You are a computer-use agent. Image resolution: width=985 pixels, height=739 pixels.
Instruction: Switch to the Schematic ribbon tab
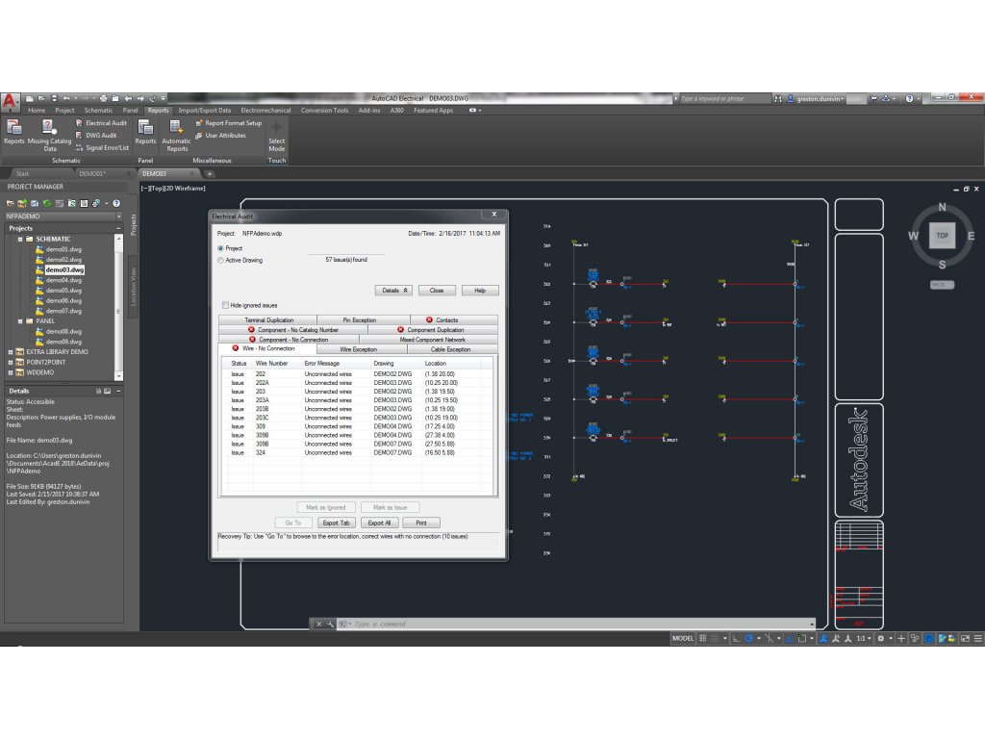[99, 111]
